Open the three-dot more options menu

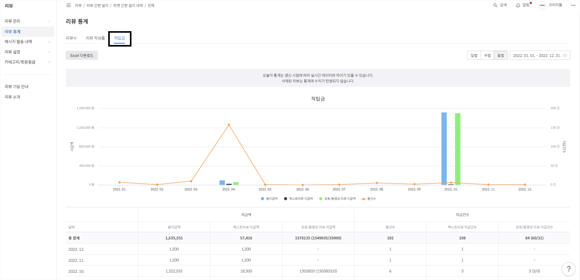(573, 5)
